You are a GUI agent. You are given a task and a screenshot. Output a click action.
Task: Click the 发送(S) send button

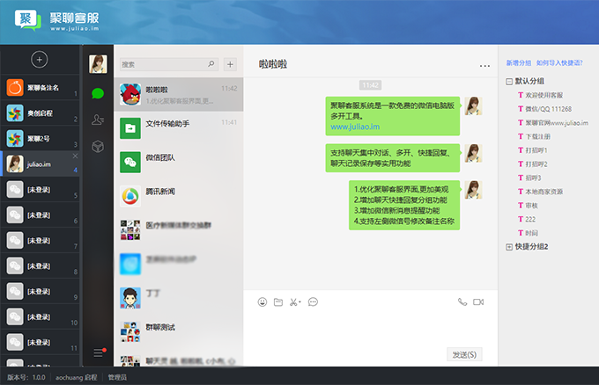(464, 354)
